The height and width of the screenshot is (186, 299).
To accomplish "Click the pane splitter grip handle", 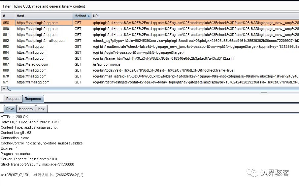I will click(x=264, y=93).
